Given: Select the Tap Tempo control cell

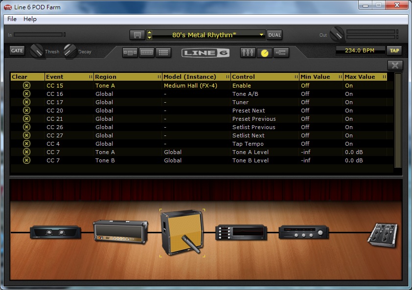Looking at the screenshot, I should (x=248, y=144).
